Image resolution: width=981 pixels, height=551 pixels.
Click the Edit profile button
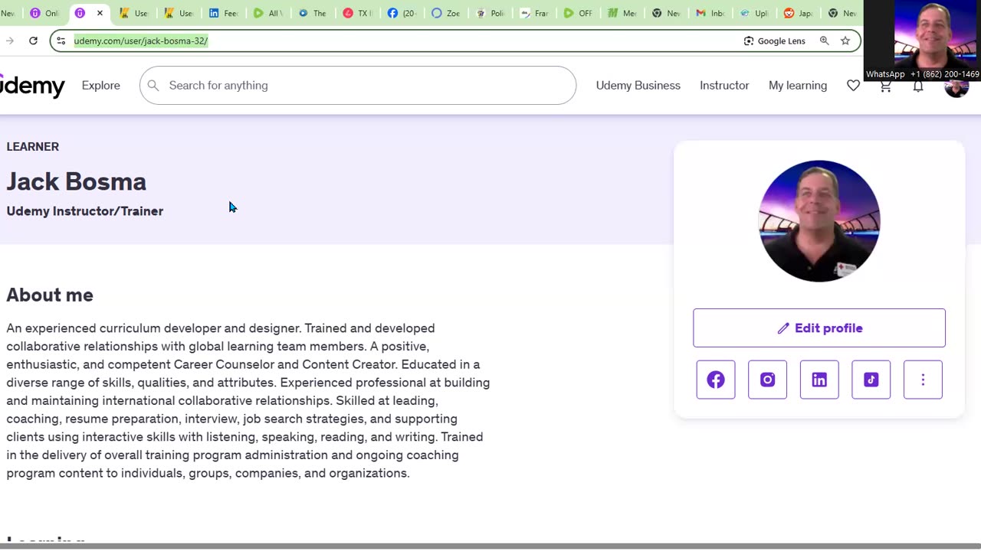point(819,328)
